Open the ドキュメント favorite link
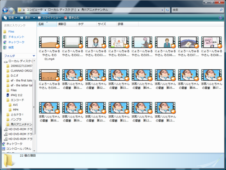The height and width of the screenshot is (170, 226). tap(14, 37)
